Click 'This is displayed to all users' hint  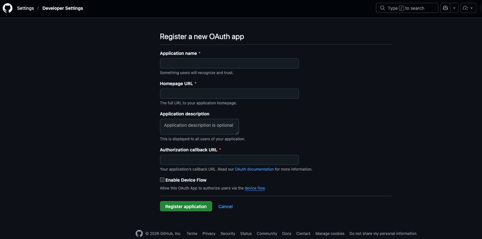click(203, 139)
